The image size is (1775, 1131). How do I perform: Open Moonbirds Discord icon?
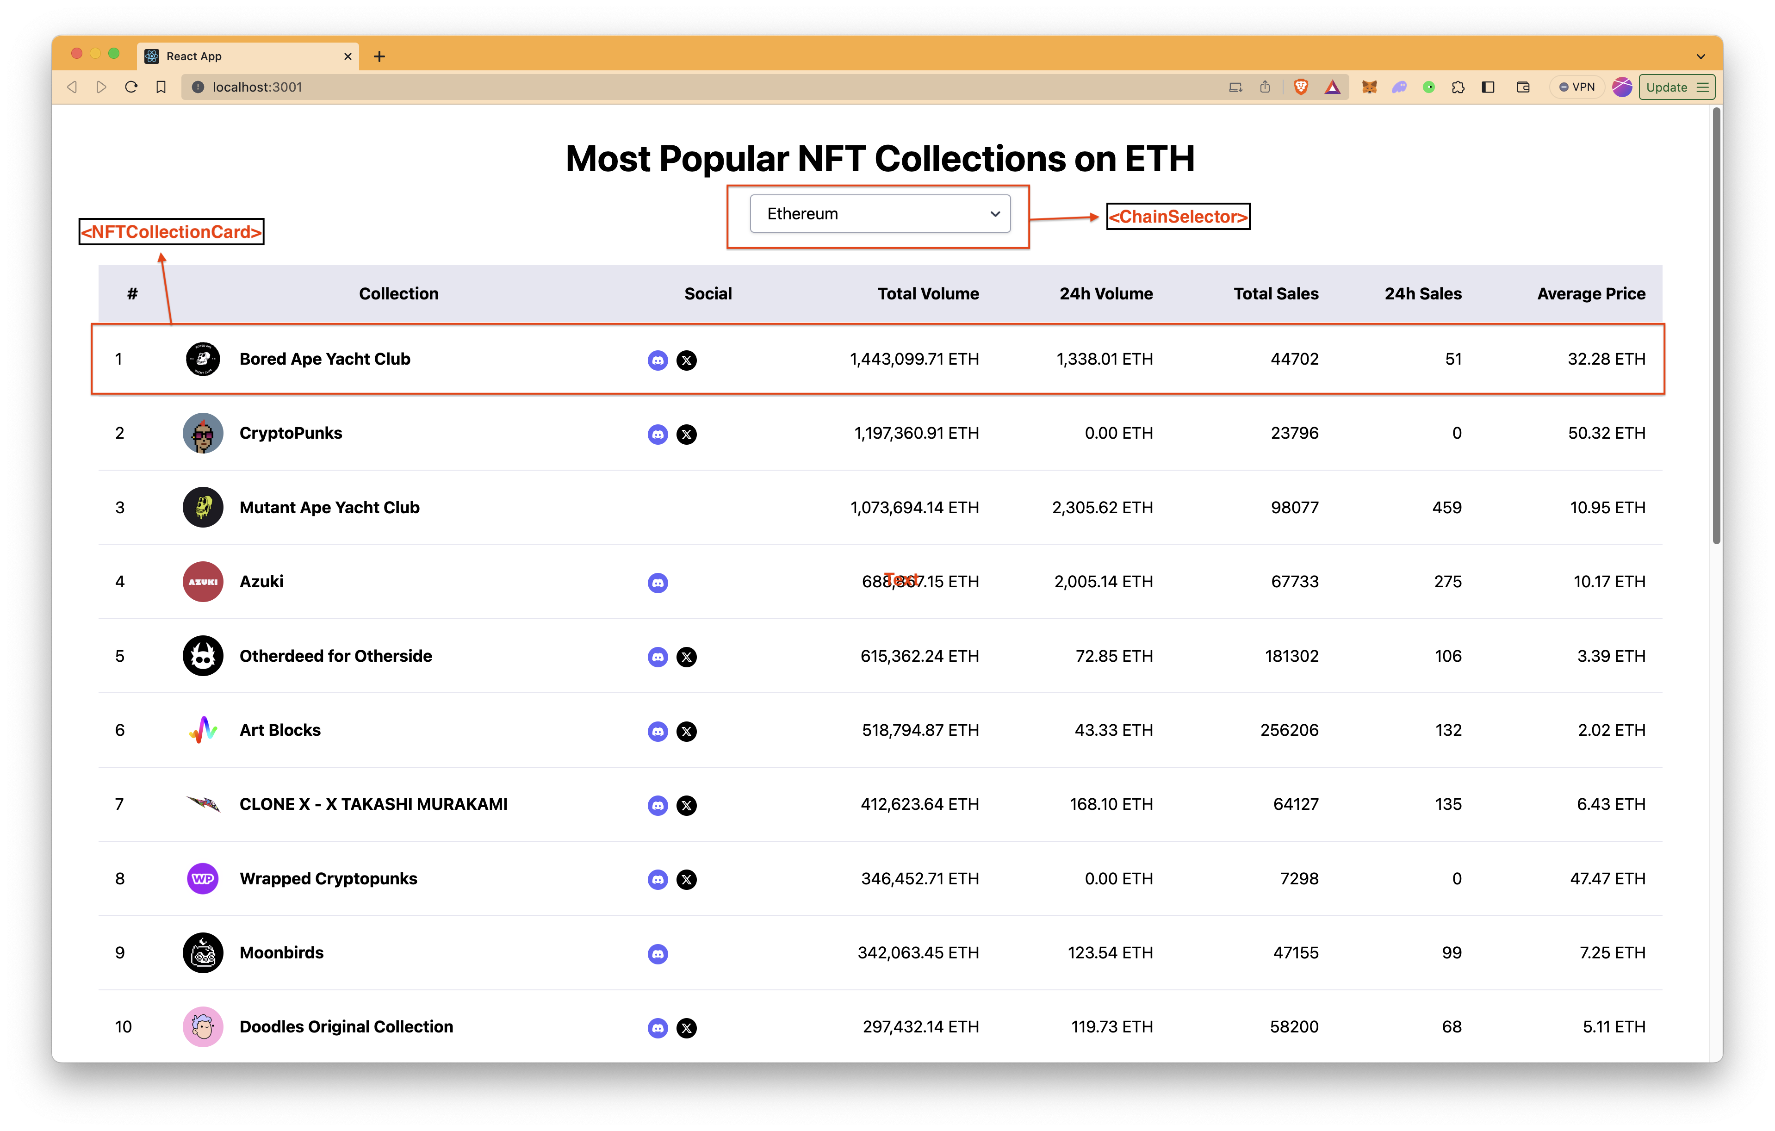coord(658,954)
